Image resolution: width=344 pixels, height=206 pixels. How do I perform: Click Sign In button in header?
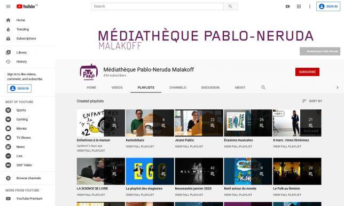(x=328, y=6)
